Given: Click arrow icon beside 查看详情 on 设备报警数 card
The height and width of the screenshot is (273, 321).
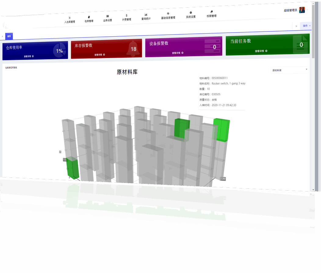Looking at the screenshot, I should coord(182,53).
